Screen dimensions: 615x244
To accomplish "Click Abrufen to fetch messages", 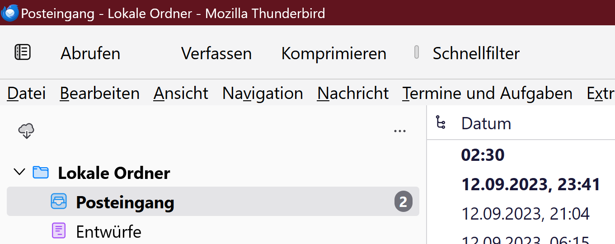I will (90, 53).
